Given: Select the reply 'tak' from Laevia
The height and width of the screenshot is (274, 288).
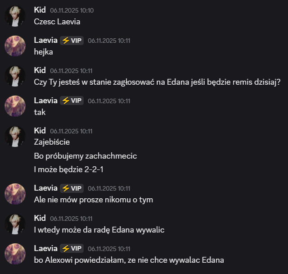Looking at the screenshot, I should [40, 112].
